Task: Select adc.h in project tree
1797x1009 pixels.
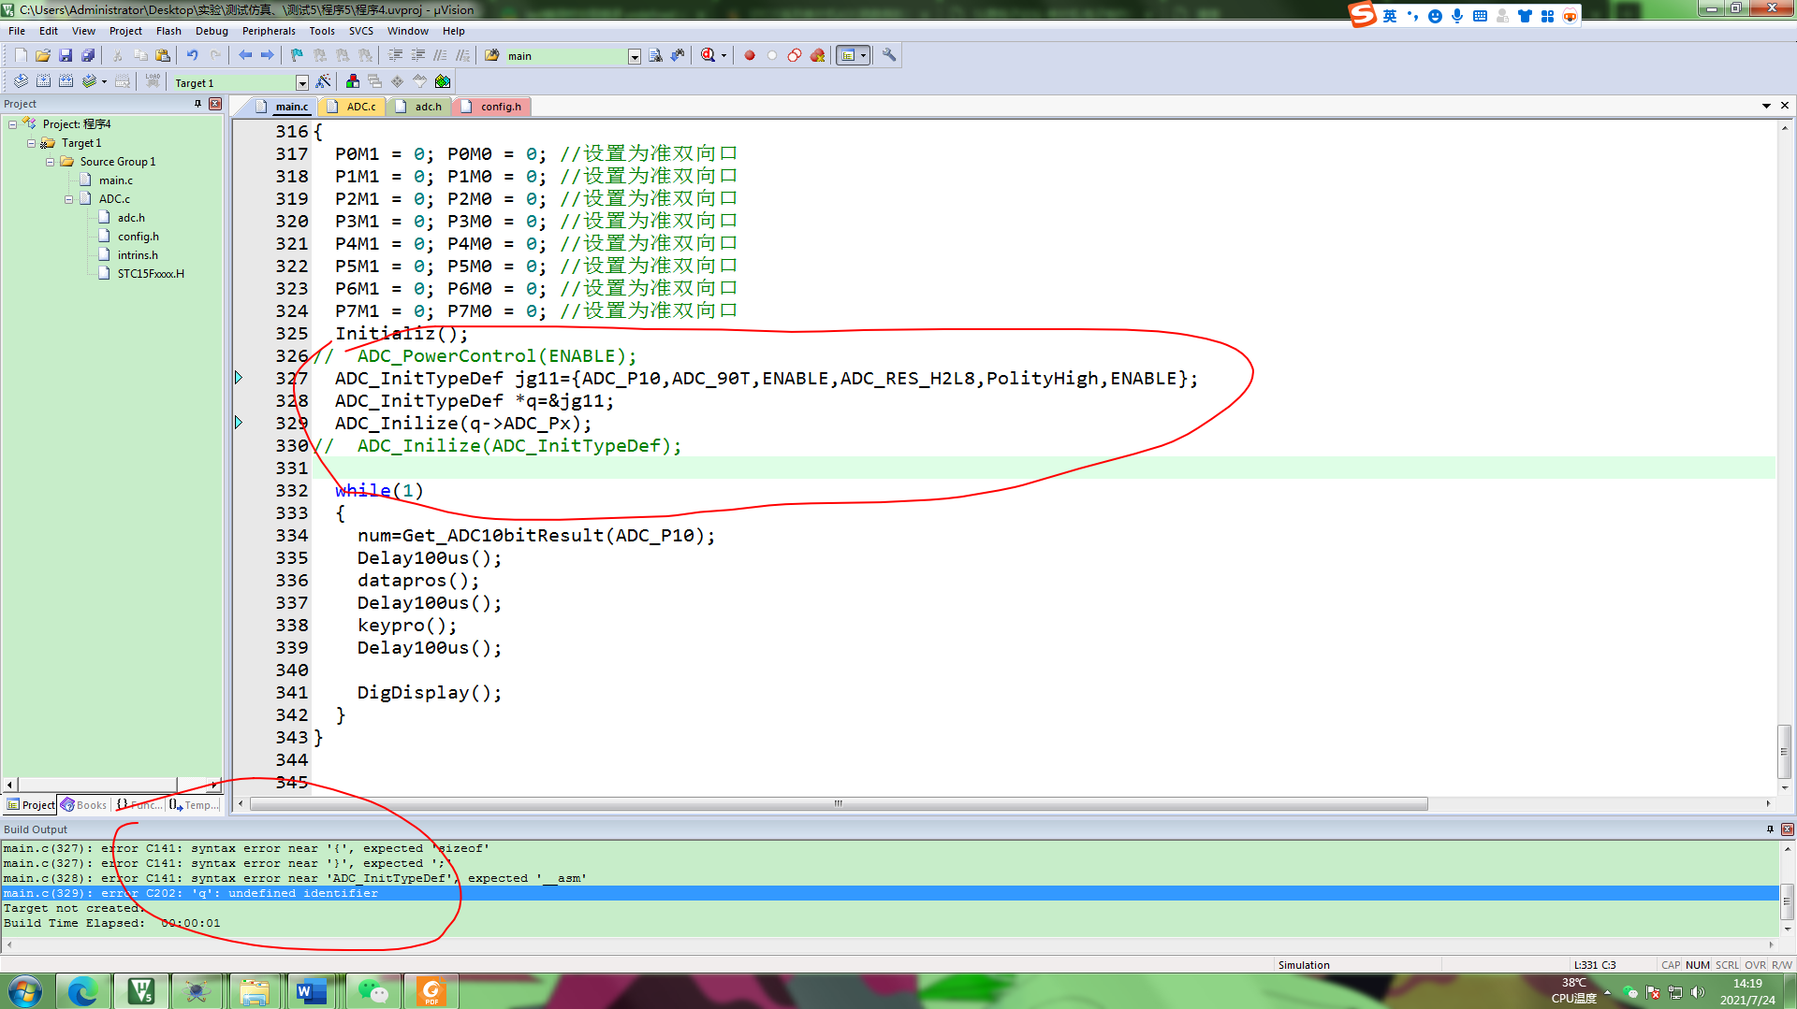Action: (131, 218)
